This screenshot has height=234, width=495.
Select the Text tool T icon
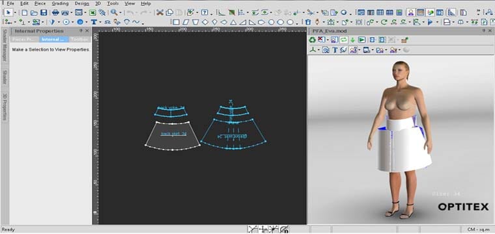pyautogui.click(x=94, y=22)
